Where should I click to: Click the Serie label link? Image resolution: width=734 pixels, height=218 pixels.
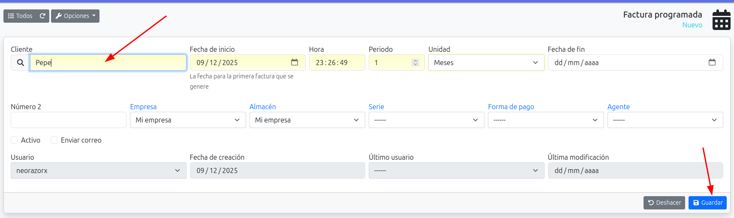click(376, 107)
